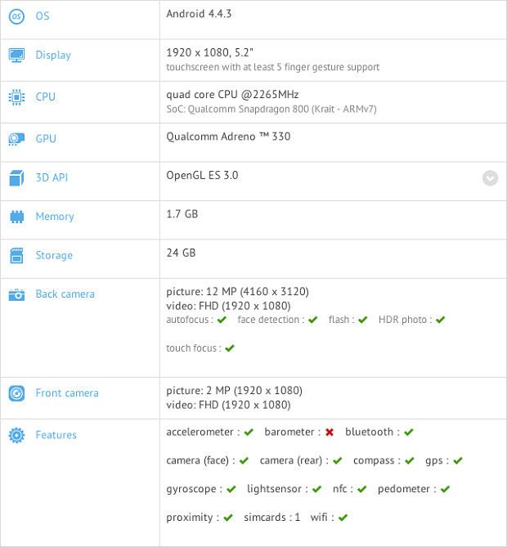
Task: Open the Features label link
Action: point(56,435)
